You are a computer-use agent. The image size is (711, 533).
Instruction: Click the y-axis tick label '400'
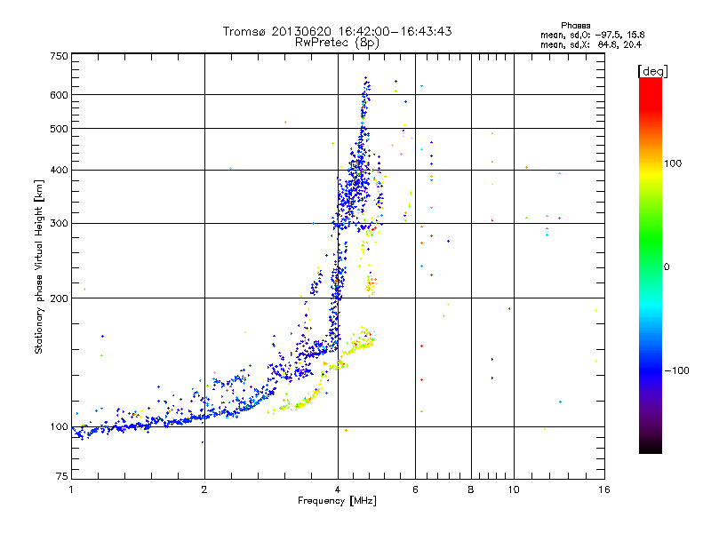tap(60, 170)
